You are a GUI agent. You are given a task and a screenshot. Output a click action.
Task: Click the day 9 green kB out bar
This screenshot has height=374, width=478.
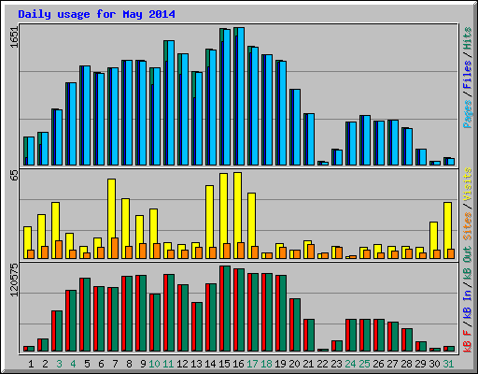[143, 313]
